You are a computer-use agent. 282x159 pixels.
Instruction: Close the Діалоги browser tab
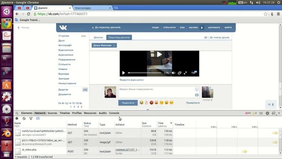[70, 8]
